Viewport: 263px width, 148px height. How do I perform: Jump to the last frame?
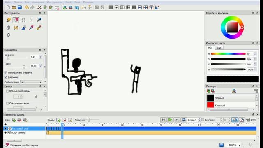click(x=177, y=120)
